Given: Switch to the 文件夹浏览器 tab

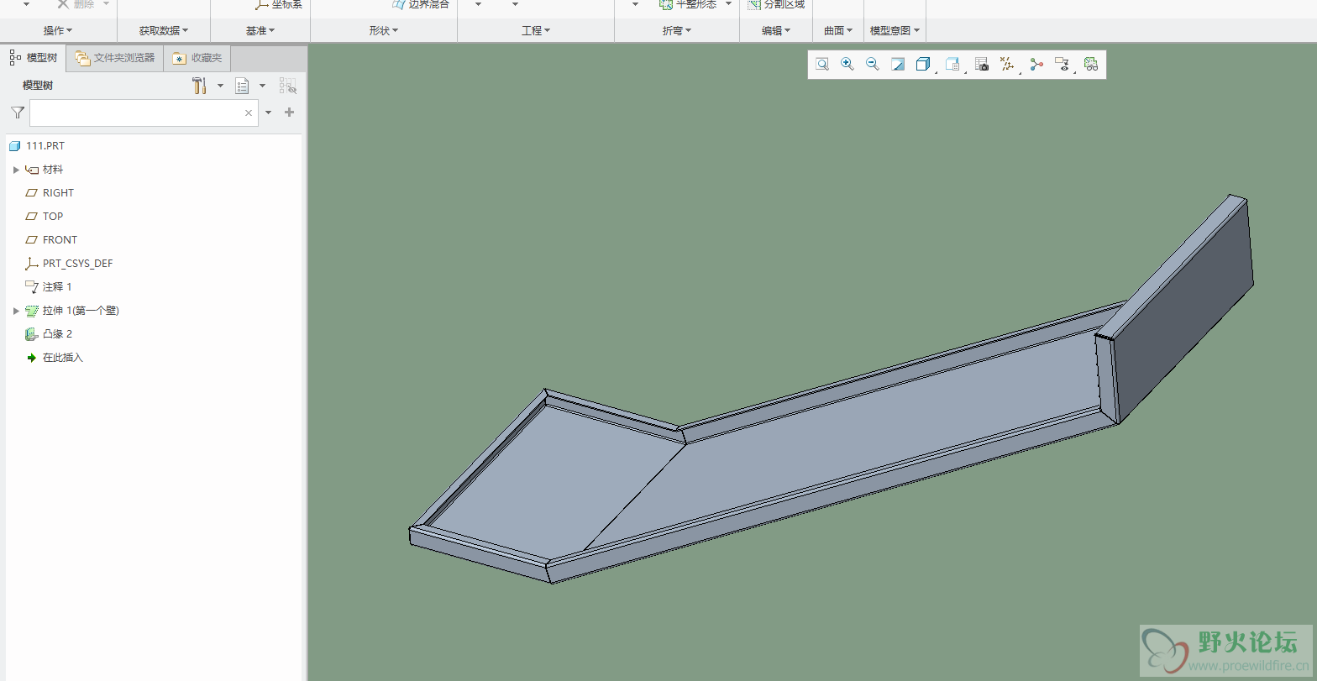Looking at the screenshot, I should pyautogui.click(x=115, y=58).
